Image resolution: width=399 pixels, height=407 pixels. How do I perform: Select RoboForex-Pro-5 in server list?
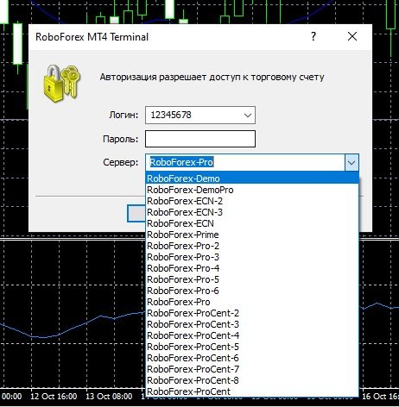coord(252,279)
